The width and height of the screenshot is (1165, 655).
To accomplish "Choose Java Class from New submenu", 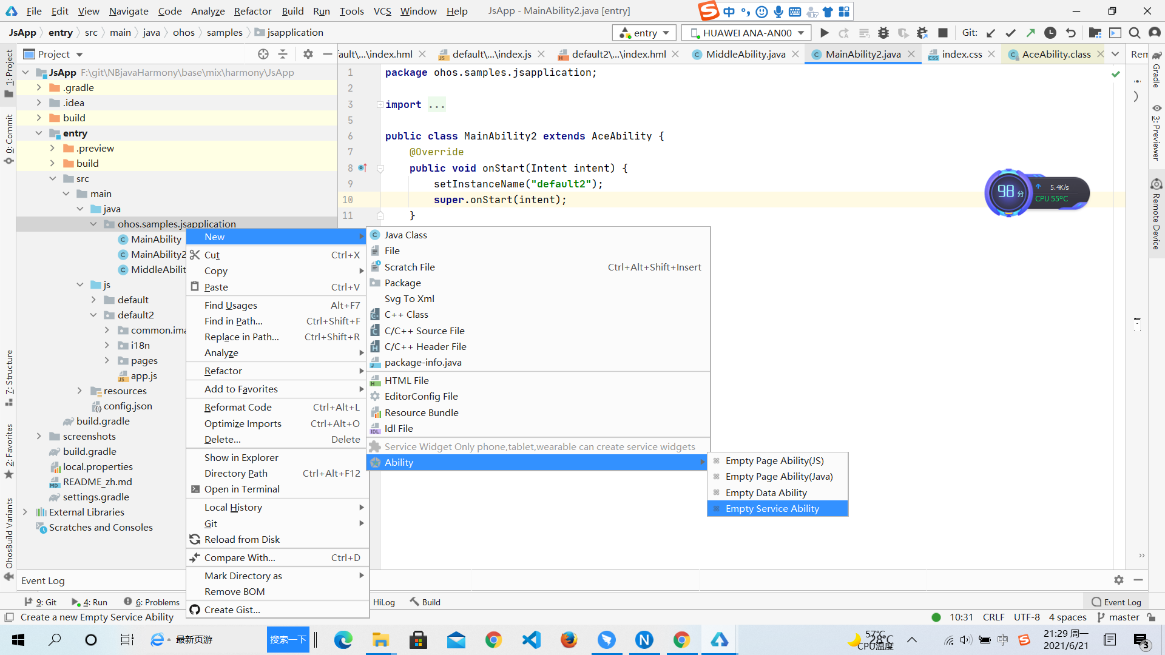I will tap(405, 235).
